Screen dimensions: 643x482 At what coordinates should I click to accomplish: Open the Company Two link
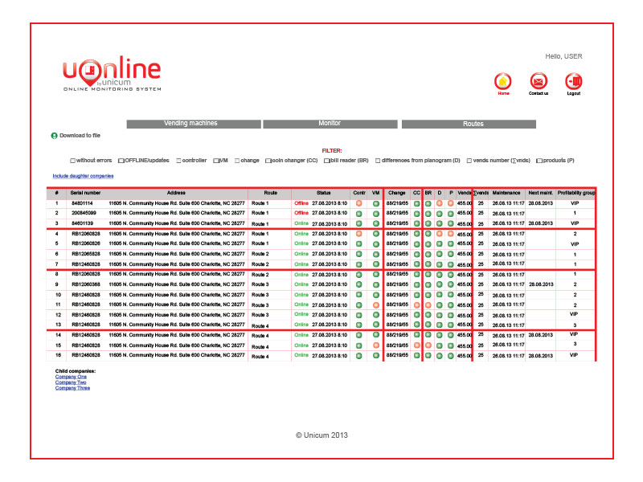click(x=72, y=382)
